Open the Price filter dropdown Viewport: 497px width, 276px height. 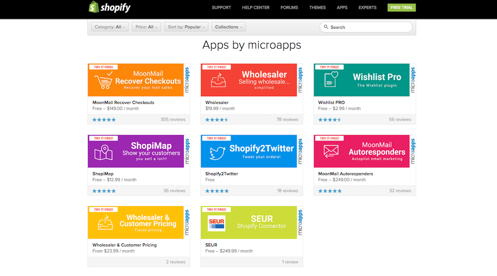tap(146, 27)
